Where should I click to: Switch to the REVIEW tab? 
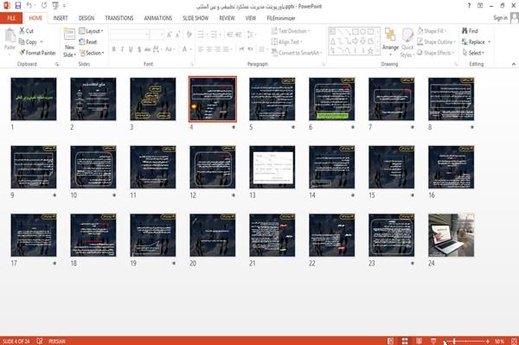click(227, 18)
